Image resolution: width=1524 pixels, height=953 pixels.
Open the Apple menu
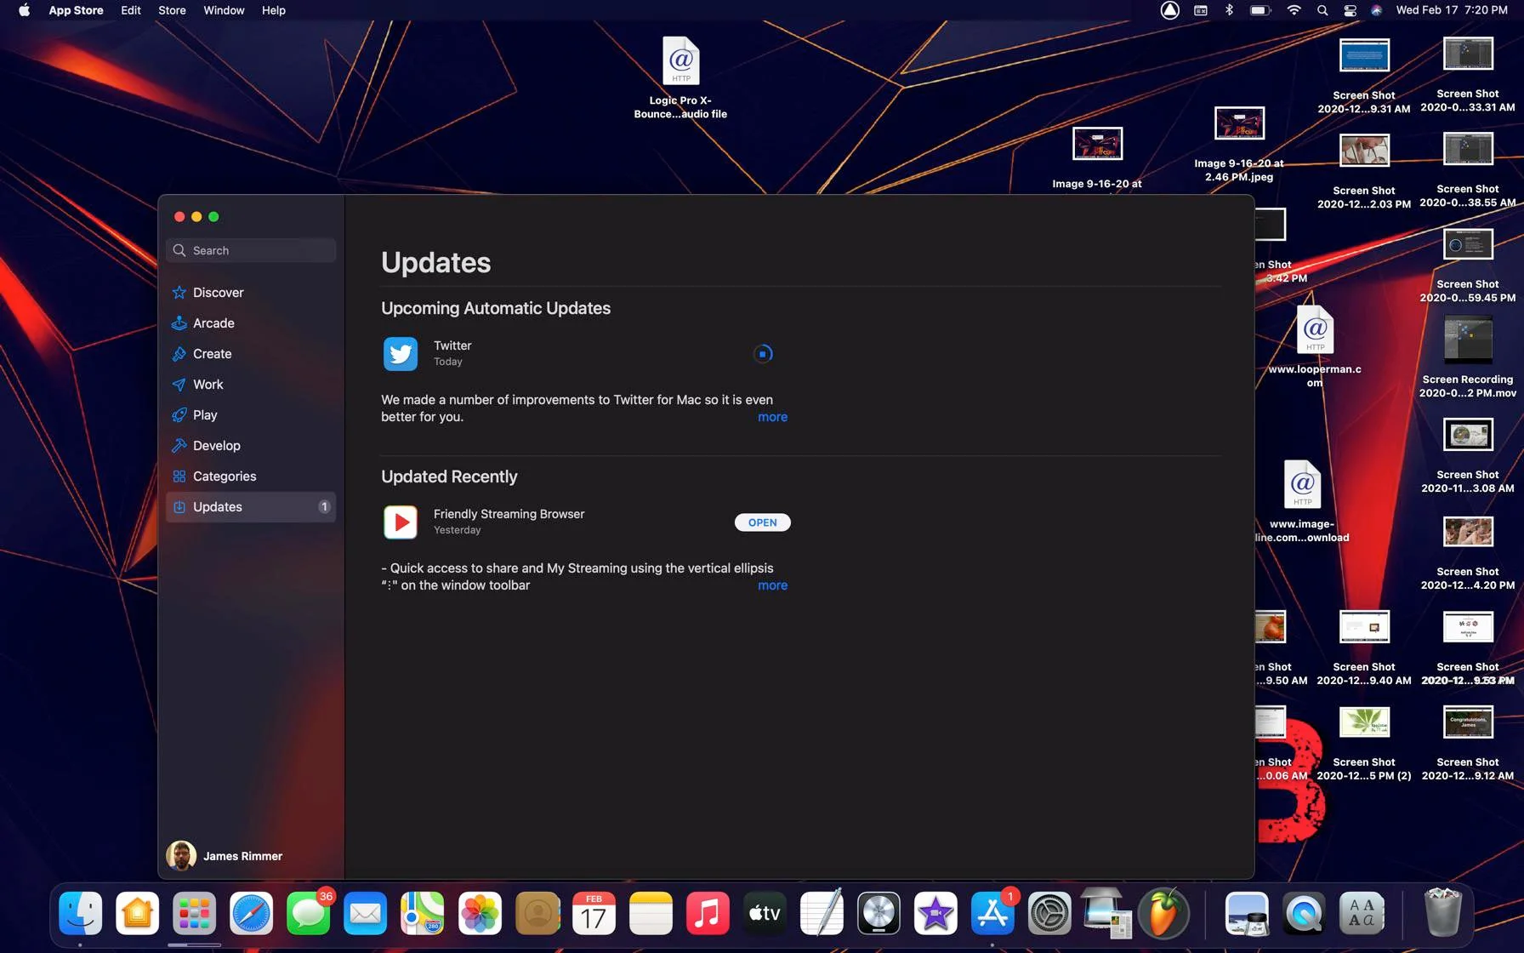(x=24, y=10)
